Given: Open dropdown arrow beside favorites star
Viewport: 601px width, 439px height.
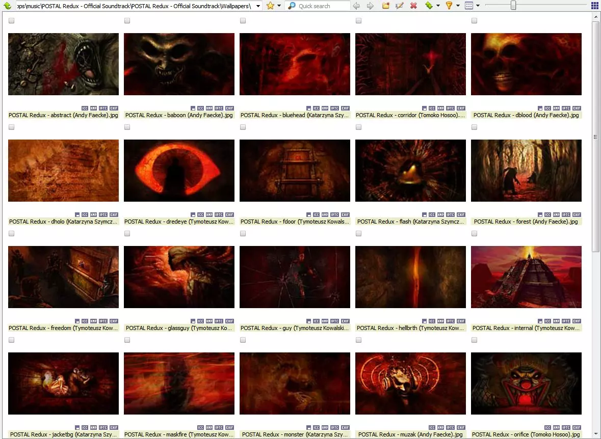Looking at the screenshot, I should pyautogui.click(x=279, y=6).
